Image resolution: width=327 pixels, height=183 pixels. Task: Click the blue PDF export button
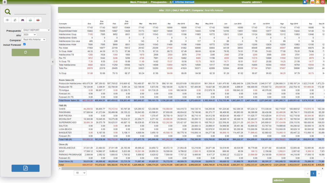[26, 168]
